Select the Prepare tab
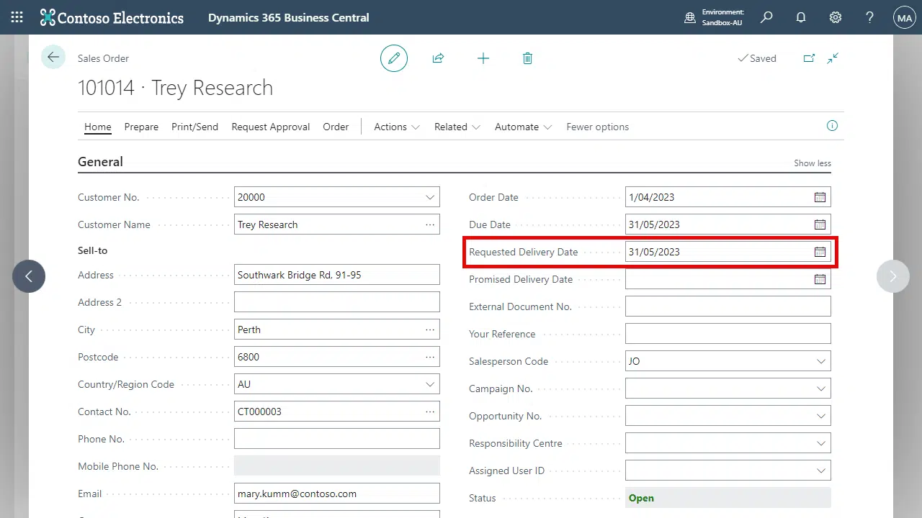922x518 pixels. coord(141,127)
